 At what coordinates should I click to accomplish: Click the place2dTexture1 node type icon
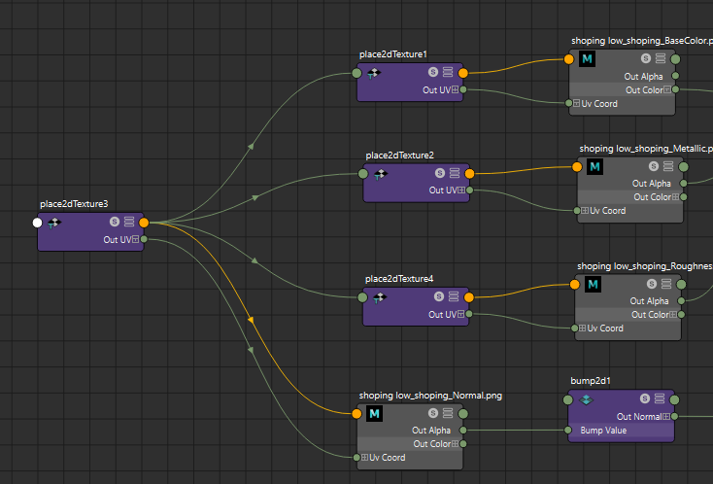(x=374, y=73)
